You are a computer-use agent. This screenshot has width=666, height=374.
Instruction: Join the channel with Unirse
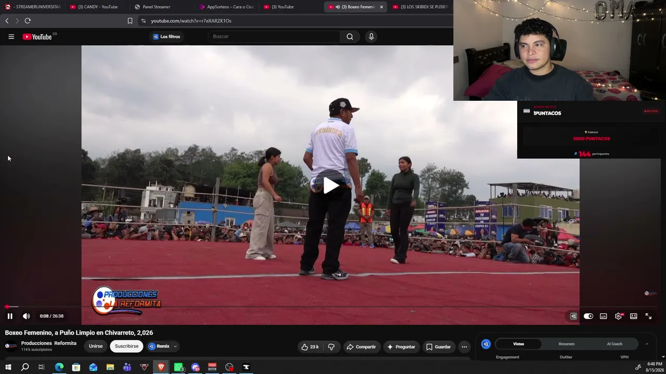tap(96, 346)
